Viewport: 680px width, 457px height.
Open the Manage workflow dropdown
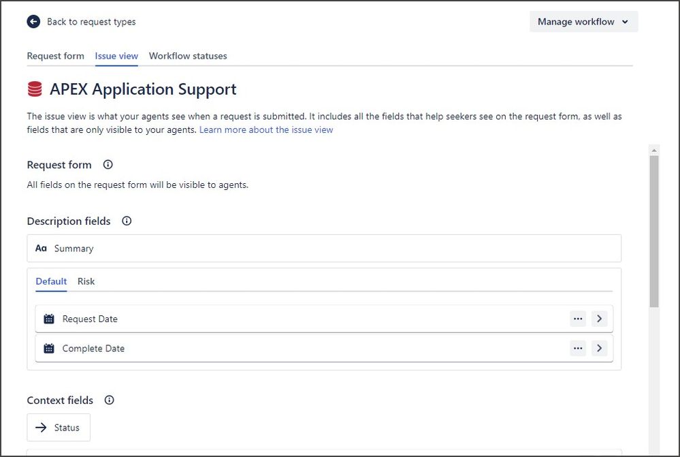click(x=583, y=21)
